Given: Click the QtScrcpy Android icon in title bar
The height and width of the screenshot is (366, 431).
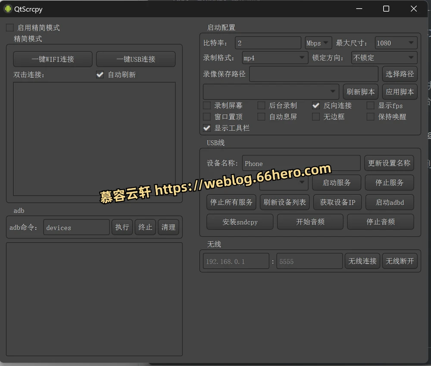Looking at the screenshot, I should tap(8, 9).
